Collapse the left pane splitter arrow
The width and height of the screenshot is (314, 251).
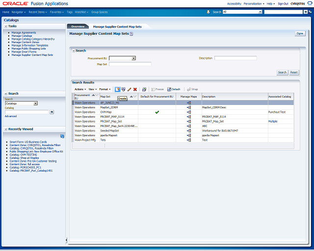coord(66,240)
